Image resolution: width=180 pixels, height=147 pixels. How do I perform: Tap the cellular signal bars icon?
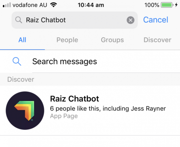(x=7, y=5)
